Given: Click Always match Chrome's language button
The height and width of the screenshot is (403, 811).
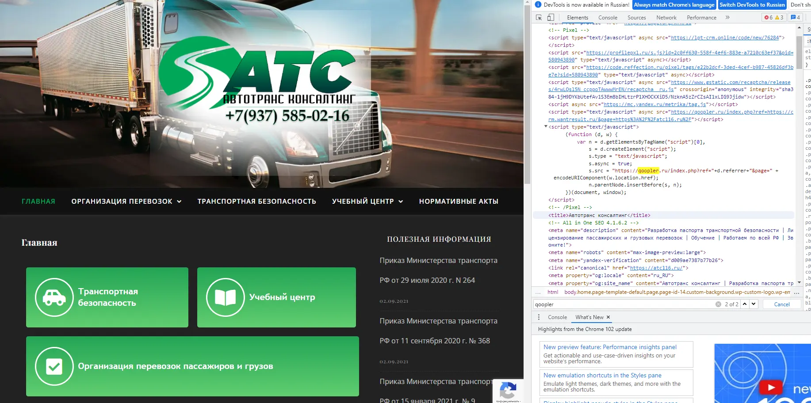Looking at the screenshot, I should 674,5.
